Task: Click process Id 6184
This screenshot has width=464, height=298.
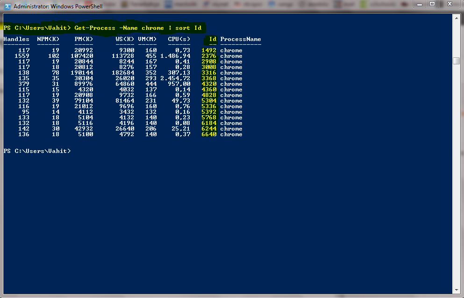Action: pos(209,124)
